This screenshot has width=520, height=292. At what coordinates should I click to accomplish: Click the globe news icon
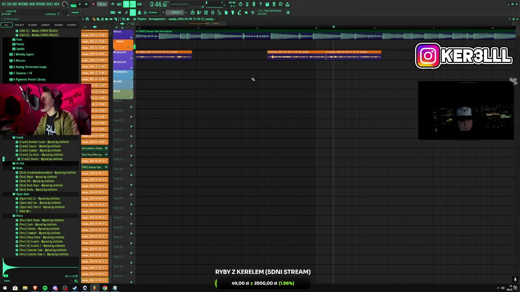[288, 13]
